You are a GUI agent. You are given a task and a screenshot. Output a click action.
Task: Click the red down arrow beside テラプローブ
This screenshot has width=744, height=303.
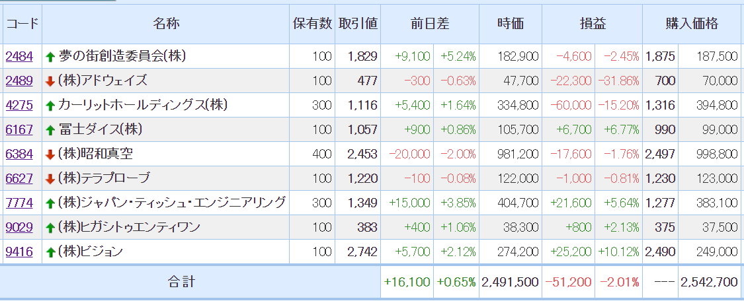(x=50, y=180)
